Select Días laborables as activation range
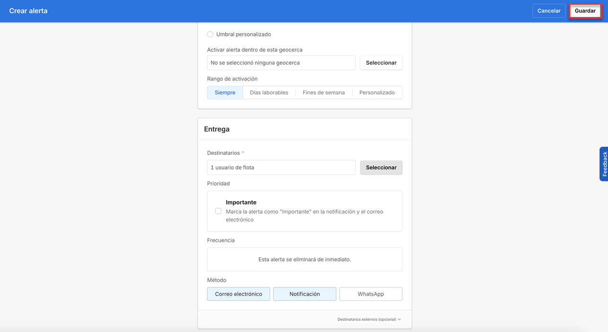The image size is (608, 332). [x=269, y=92]
